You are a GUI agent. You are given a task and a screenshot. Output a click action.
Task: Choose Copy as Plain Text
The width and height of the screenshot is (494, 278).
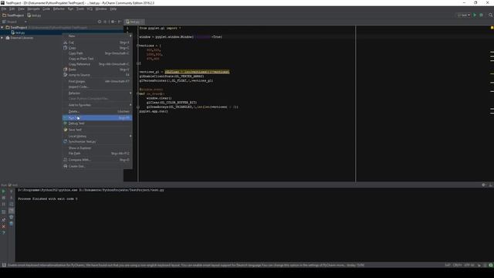tap(97, 59)
